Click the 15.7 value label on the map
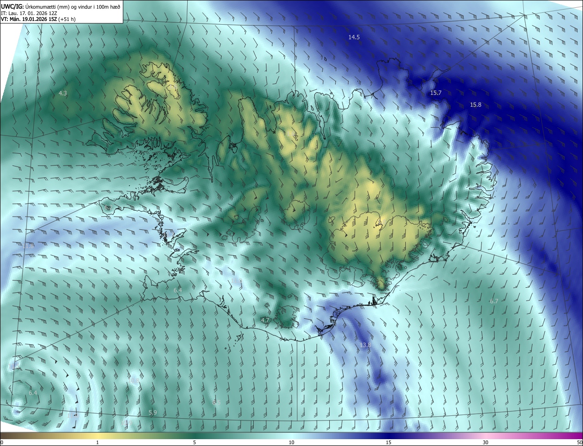 pyautogui.click(x=436, y=93)
